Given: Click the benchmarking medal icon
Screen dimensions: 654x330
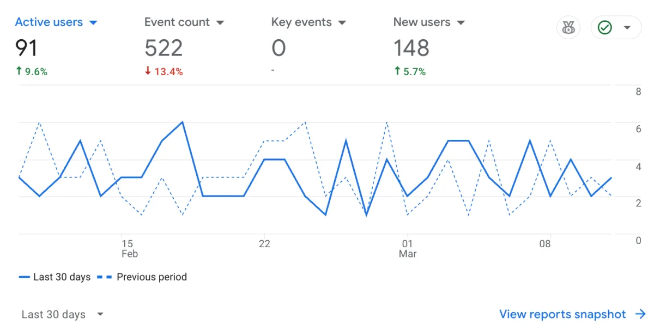Looking at the screenshot, I should point(568,27).
